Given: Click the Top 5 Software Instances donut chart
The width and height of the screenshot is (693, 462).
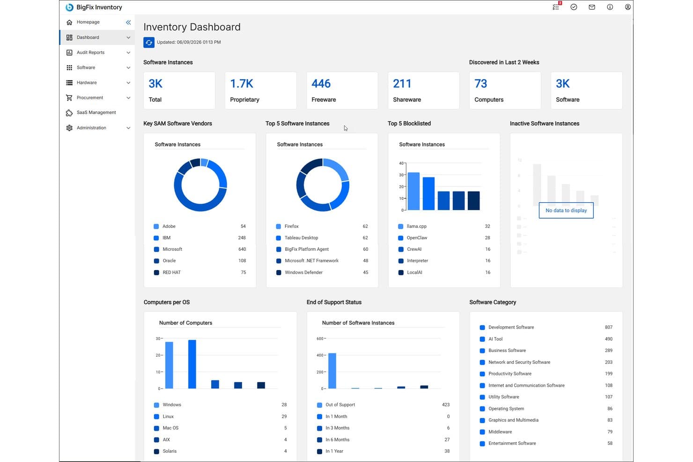Looking at the screenshot, I should 323,185.
